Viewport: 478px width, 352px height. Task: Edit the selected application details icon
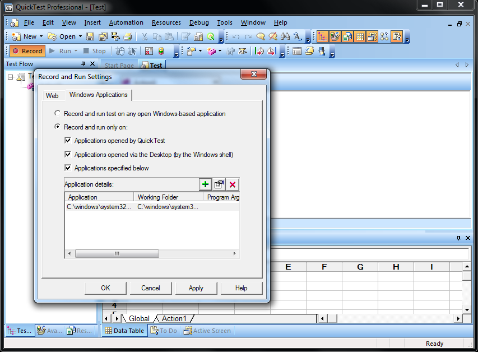point(219,184)
